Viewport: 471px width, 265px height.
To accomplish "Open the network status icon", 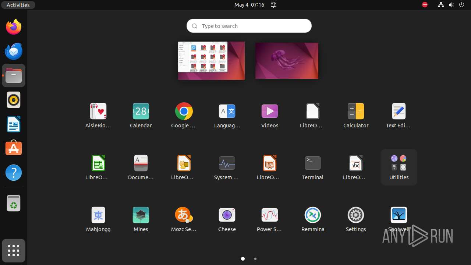I will pyautogui.click(x=441, y=5).
